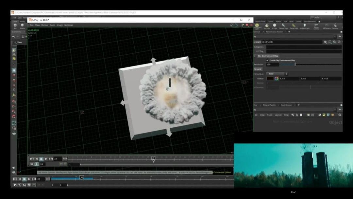Viewport: 353px width, 199px height.
Task: Stop playback in MPlay
Action: coord(41,159)
